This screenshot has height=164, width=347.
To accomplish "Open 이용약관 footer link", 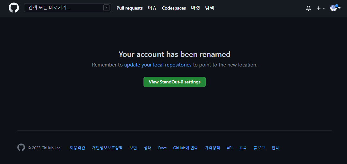I will pos(77,148).
